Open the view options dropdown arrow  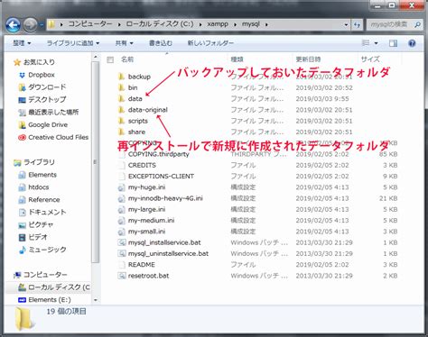pos(376,43)
